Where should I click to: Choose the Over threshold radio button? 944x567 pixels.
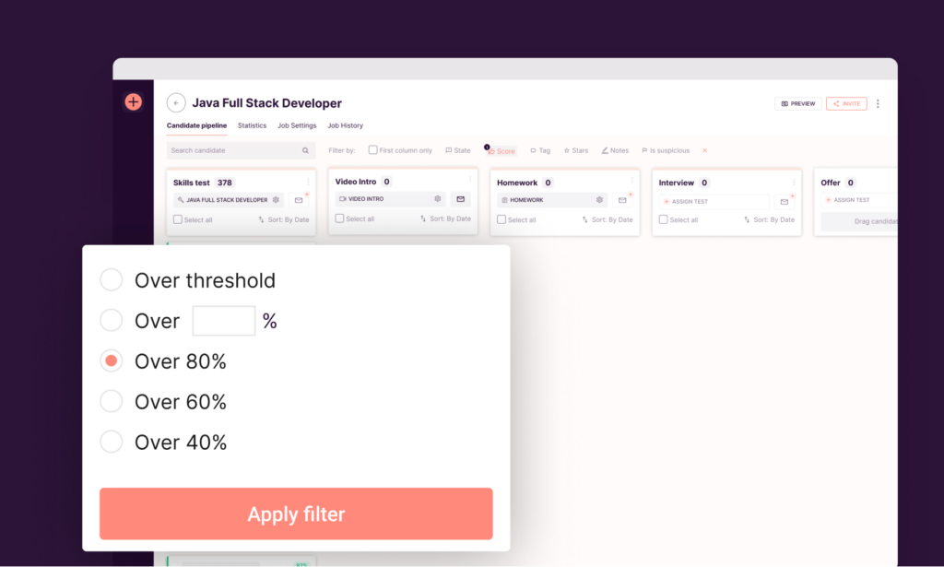pos(111,280)
